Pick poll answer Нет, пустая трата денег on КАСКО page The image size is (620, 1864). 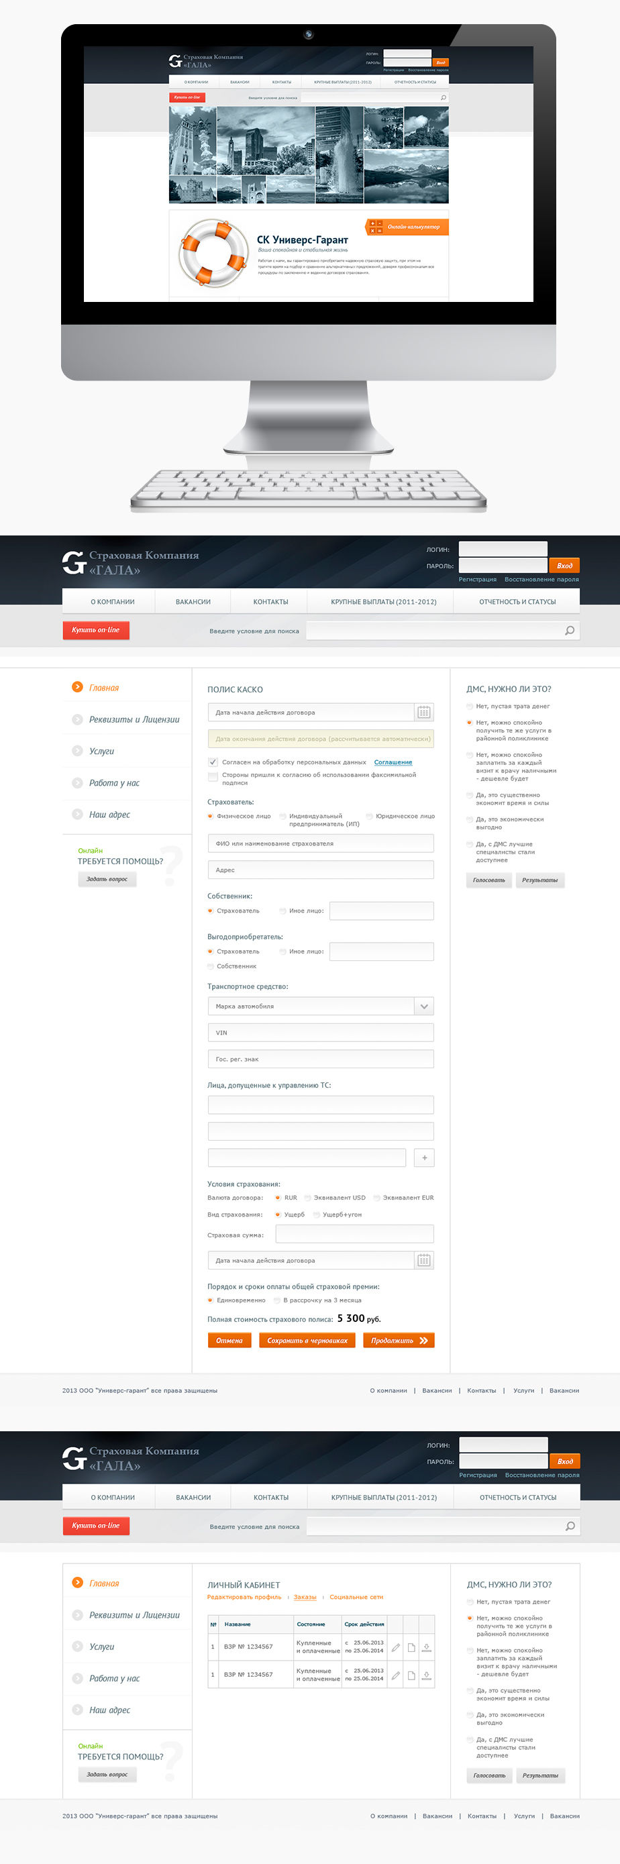click(x=470, y=707)
